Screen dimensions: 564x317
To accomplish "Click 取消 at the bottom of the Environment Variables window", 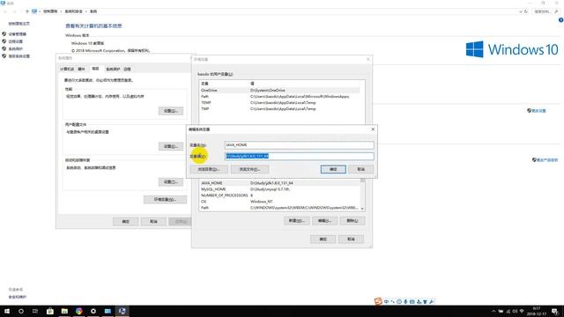I will (351, 239).
